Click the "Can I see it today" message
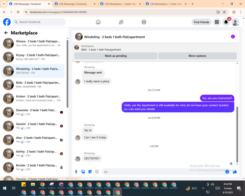The image size is (245, 196). tap(95, 137)
